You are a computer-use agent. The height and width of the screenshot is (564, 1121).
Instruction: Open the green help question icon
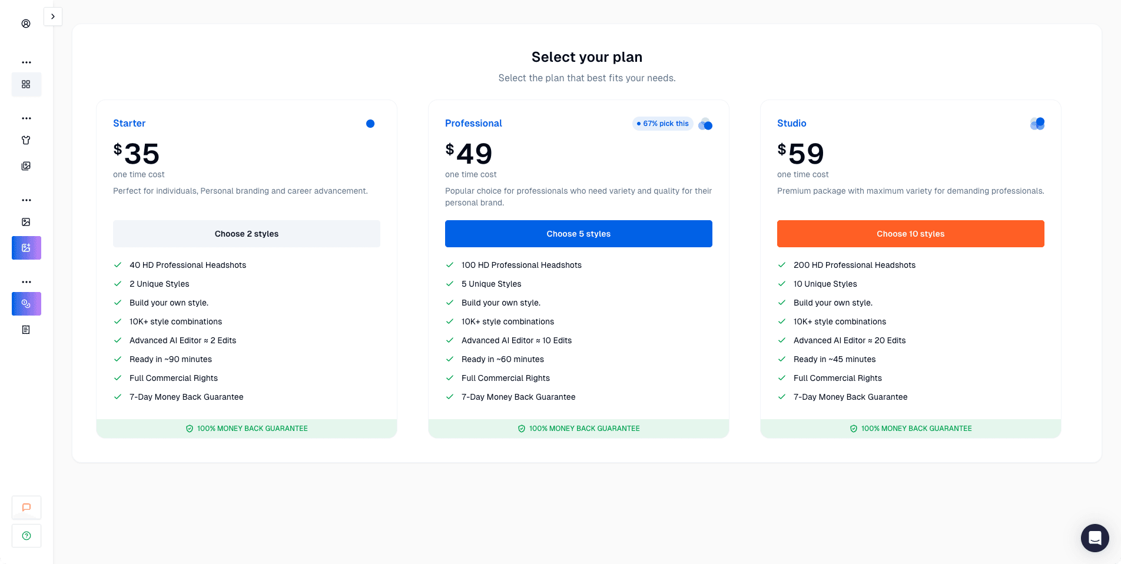coord(26,536)
